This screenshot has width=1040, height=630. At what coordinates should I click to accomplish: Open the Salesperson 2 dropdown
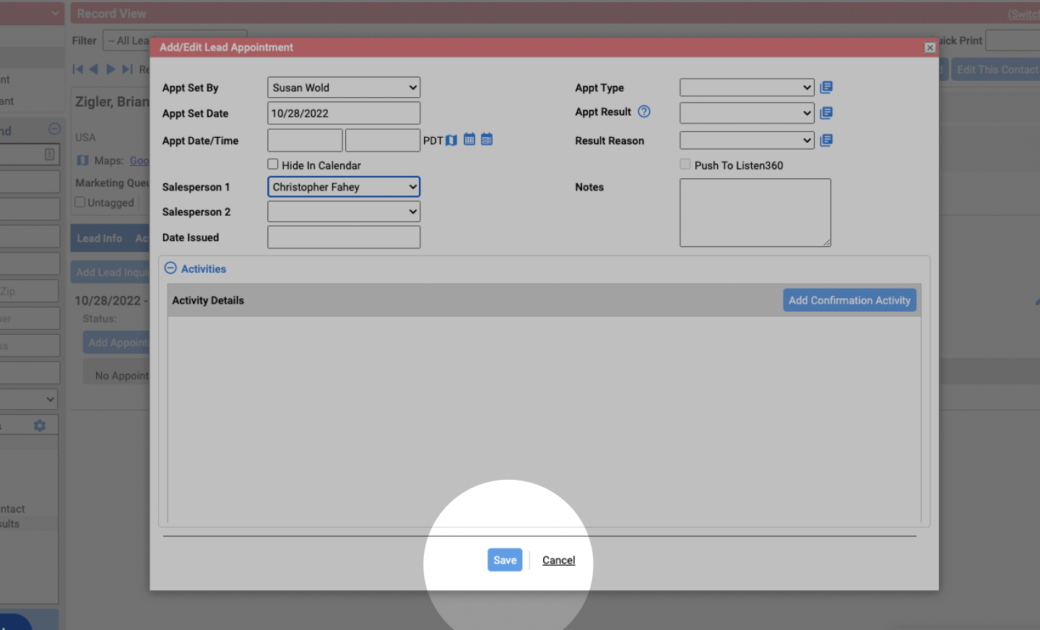[x=344, y=211]
